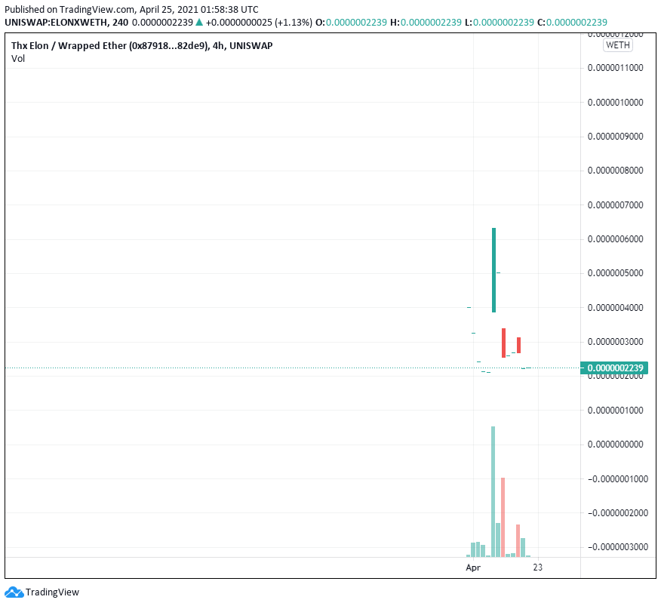Click the 0.0000001000 price axis label

point(616,411)
